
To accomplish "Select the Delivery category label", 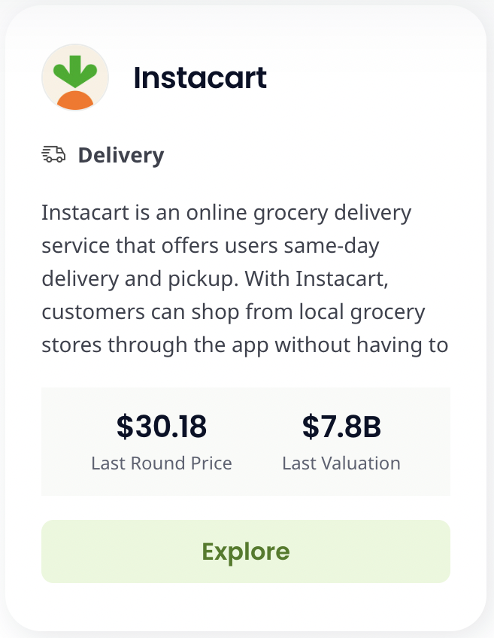I will (x=121, y=155).
